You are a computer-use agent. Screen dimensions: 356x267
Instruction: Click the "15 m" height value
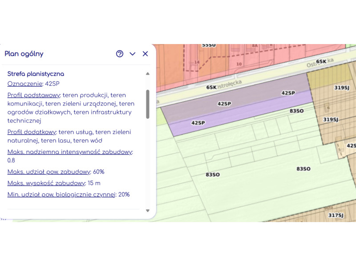click(94, 183)
